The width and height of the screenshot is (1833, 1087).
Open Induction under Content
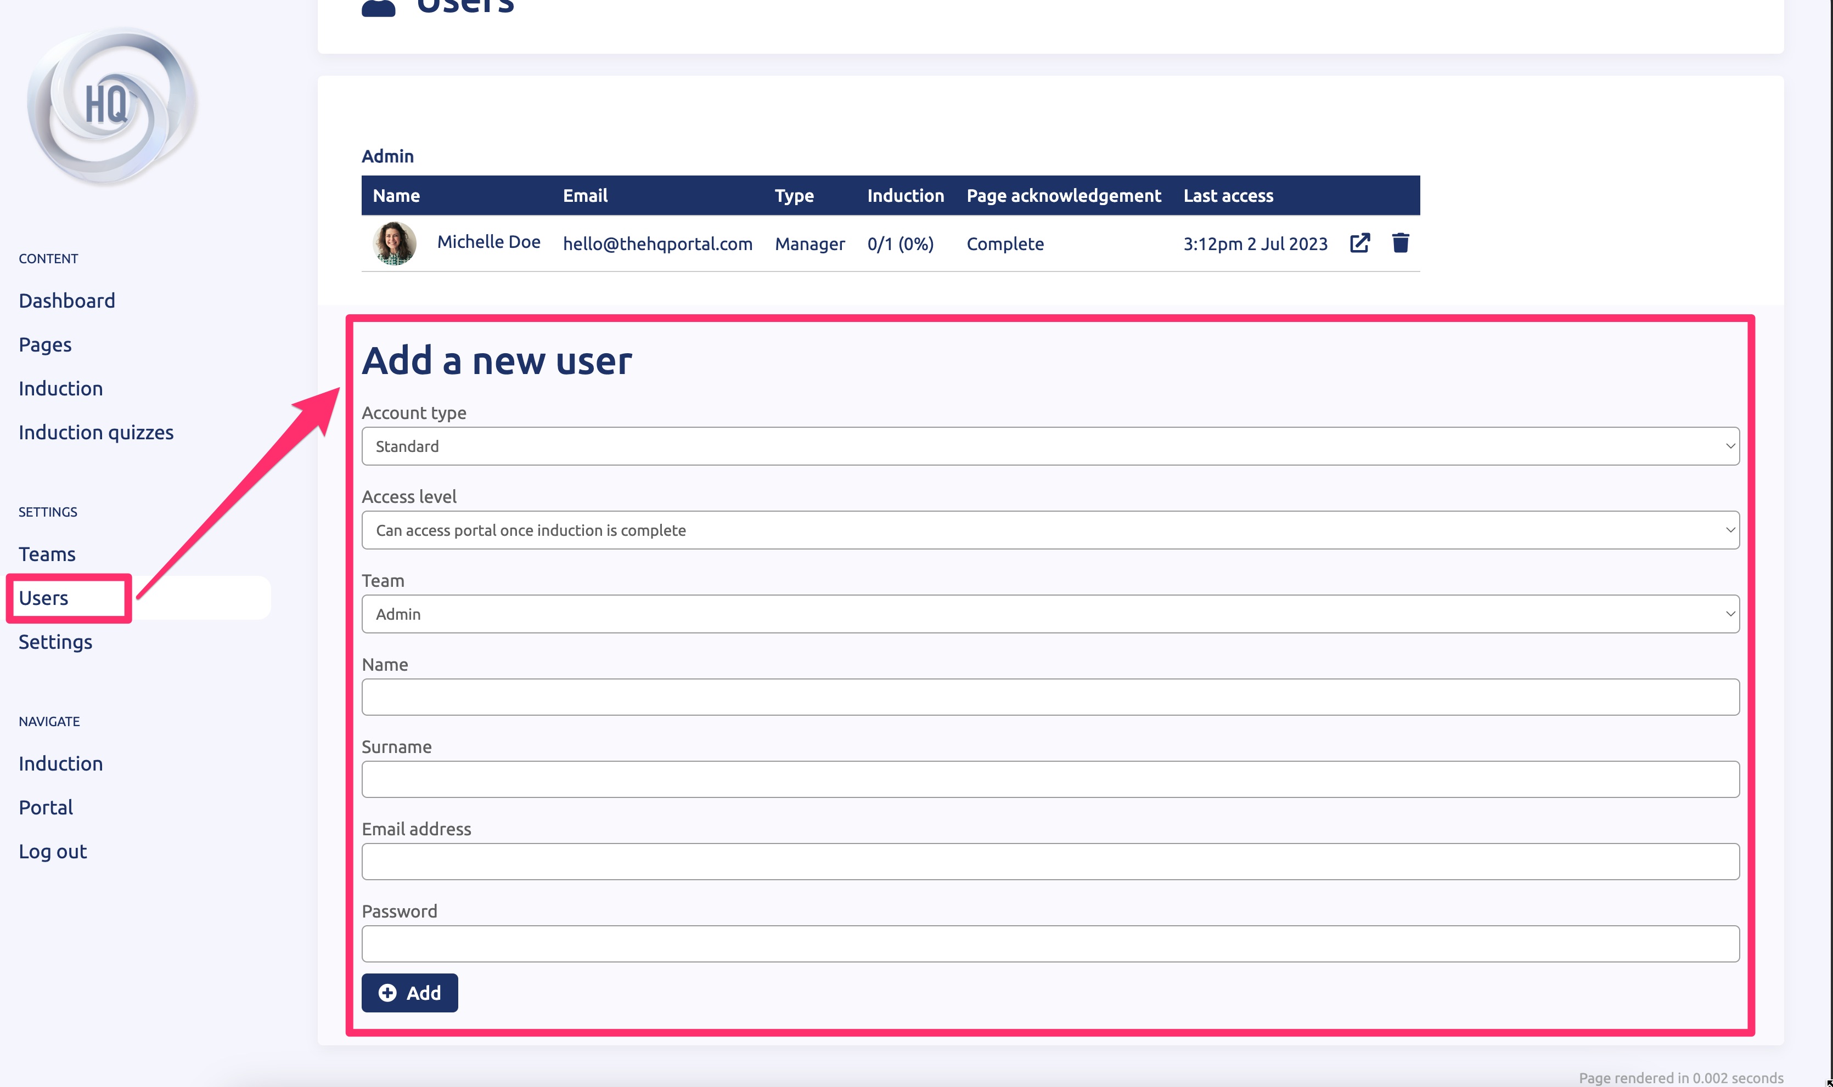pos(61,388)
